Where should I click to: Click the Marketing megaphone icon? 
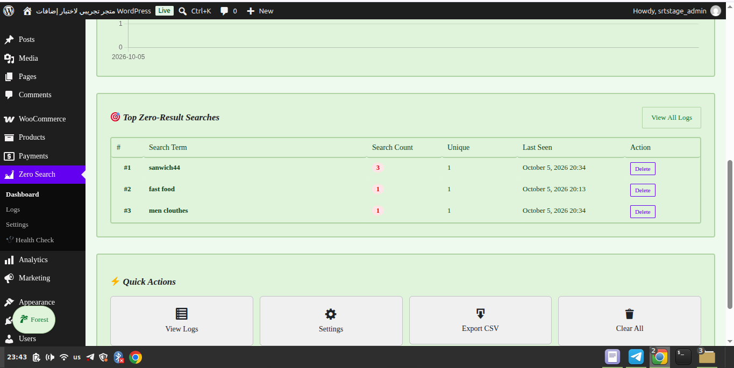(x=9, y=278)
